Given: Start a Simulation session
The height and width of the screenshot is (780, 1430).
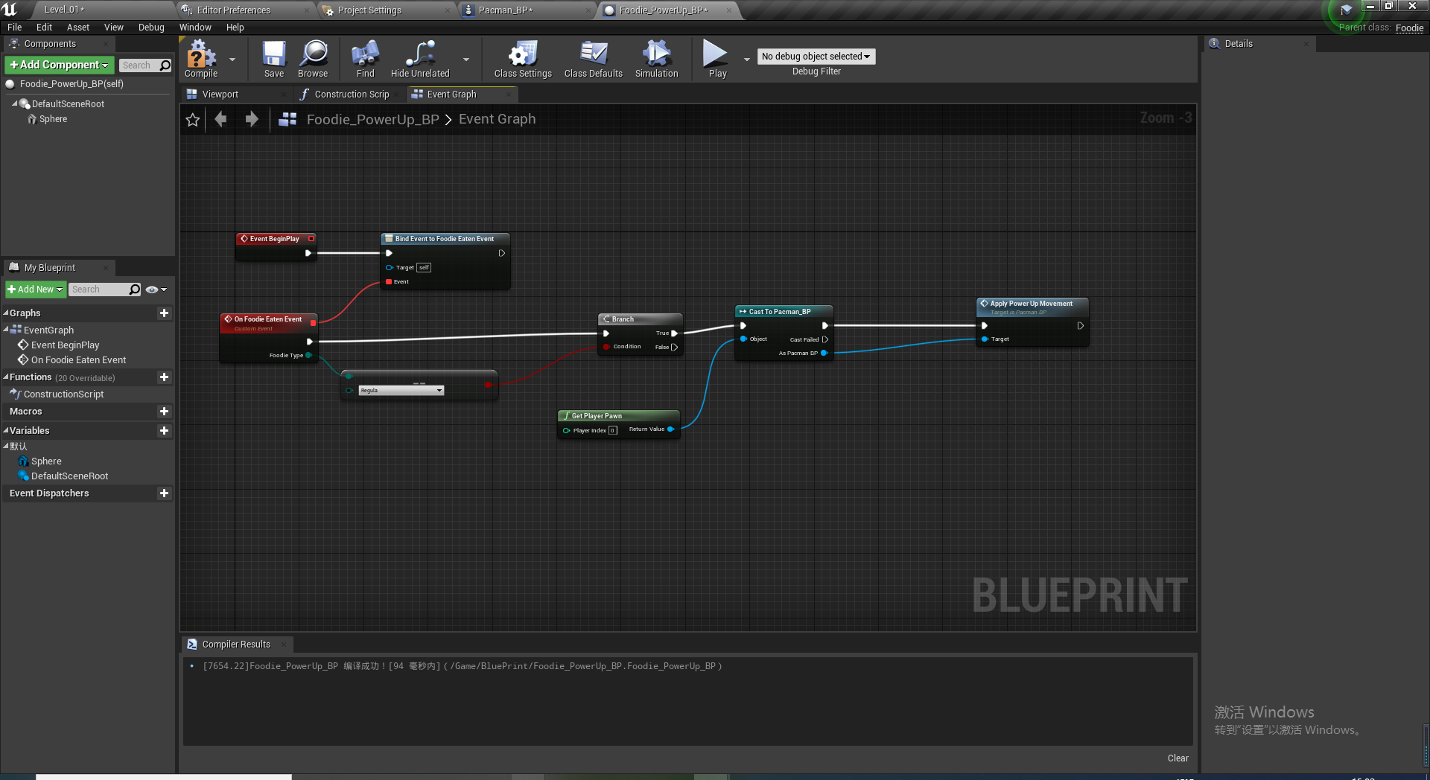Looking at the screenshot, I should [x=655, y=60].
